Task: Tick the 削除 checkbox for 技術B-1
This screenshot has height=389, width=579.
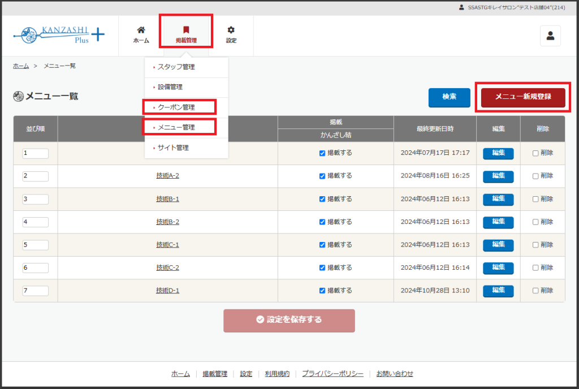Action: click(535, 199)
